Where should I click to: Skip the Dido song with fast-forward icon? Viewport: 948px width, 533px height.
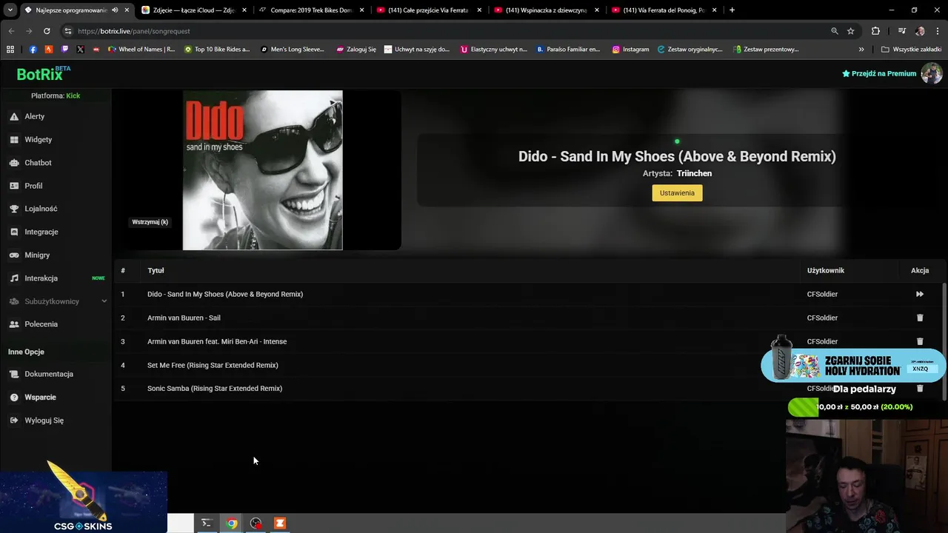click(x=920, y=294)
